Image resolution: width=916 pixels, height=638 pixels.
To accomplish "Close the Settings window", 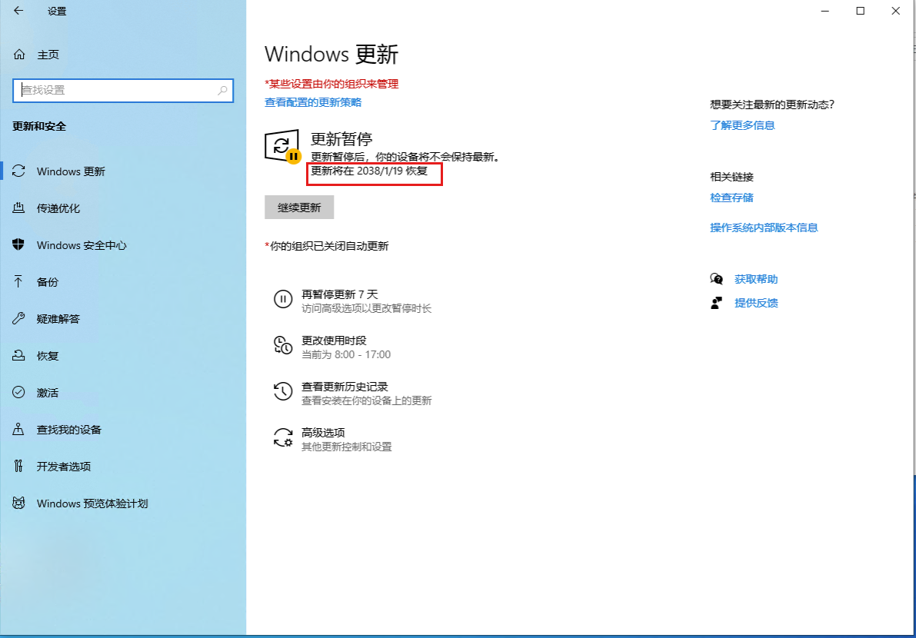I will 895,11.
